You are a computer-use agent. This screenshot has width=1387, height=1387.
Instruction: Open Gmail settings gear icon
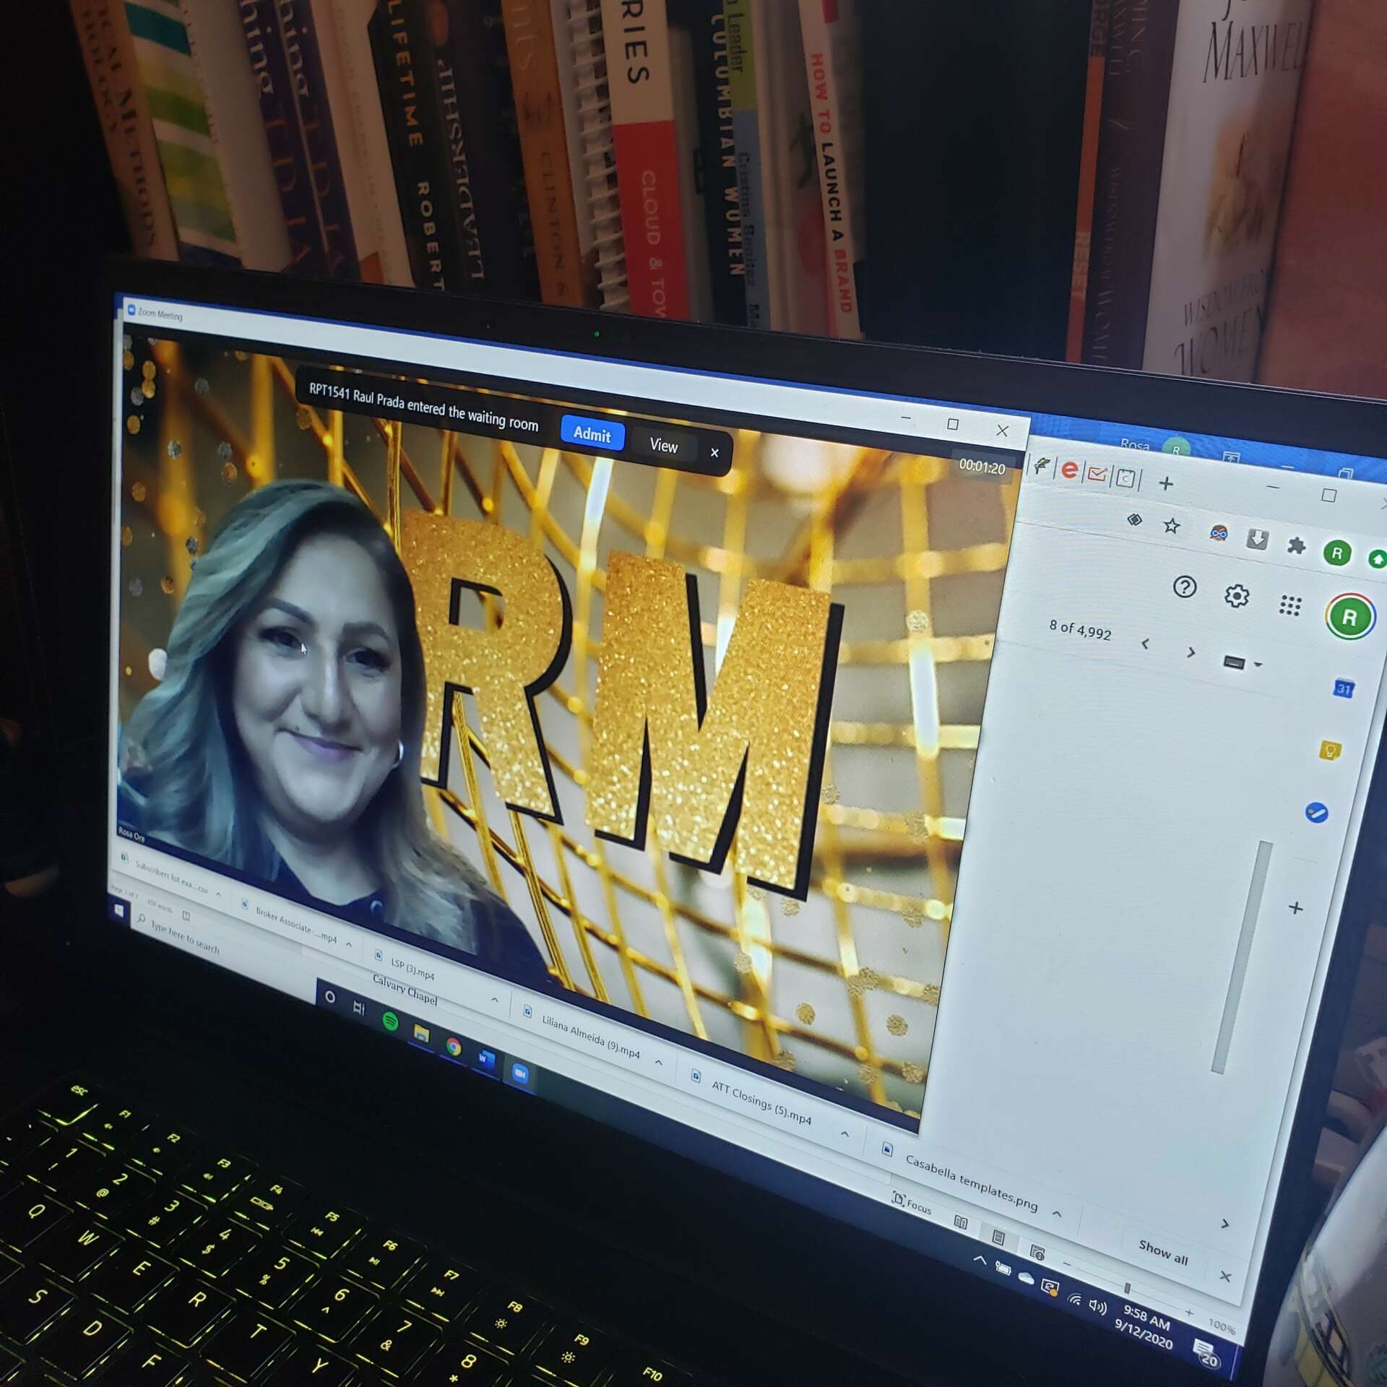click(x=1237, y=596)
